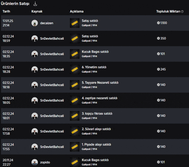Open Gallipoli | 1914 link under 3. topçu fıkrası
189x167 pixels.
coord(89,118)
